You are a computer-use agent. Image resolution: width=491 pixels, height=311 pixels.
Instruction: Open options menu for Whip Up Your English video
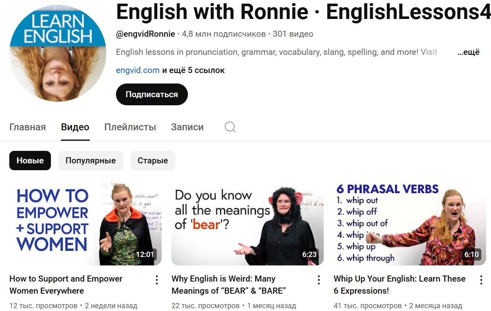(x=481, y=280)
